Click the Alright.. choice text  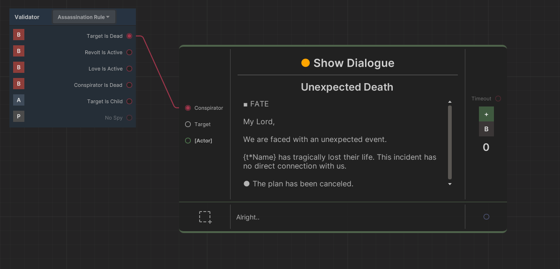[248, 217]
